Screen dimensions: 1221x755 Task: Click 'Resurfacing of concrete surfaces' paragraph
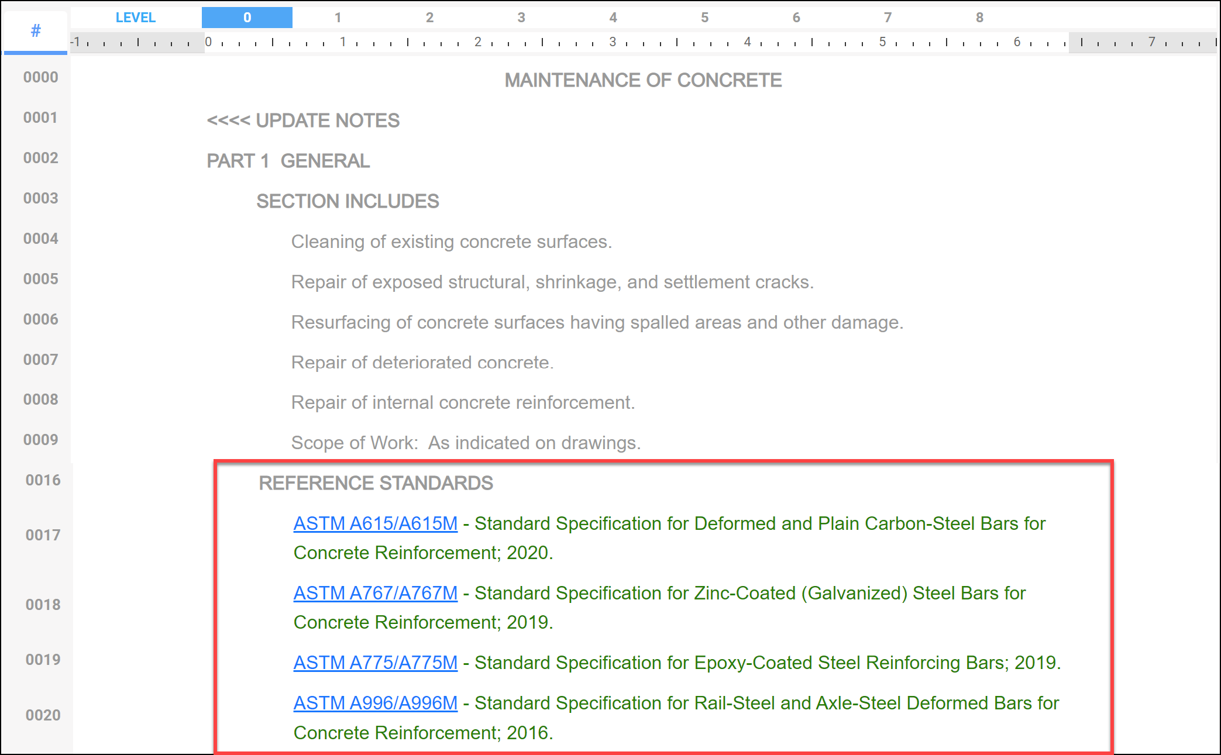click(597, 322)
